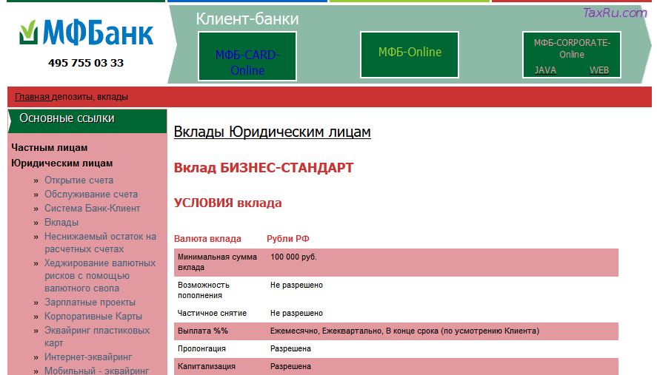Viewport: 657px width, 375px height.
Task: Select the Частным лицам section
Action: [x=49, y=148]
